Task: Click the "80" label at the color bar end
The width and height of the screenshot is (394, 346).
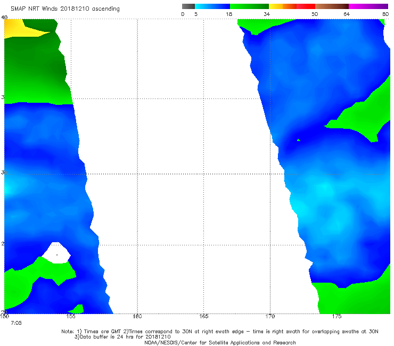Action: pyautogui.click(x=385, y=14)
